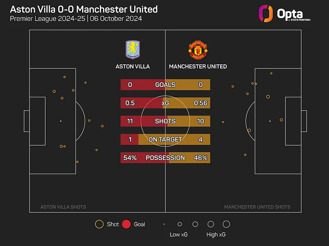Click the red Goal legend circle
Image resolution: width=329 pixels, height=246 pixels.
point(127,224)
